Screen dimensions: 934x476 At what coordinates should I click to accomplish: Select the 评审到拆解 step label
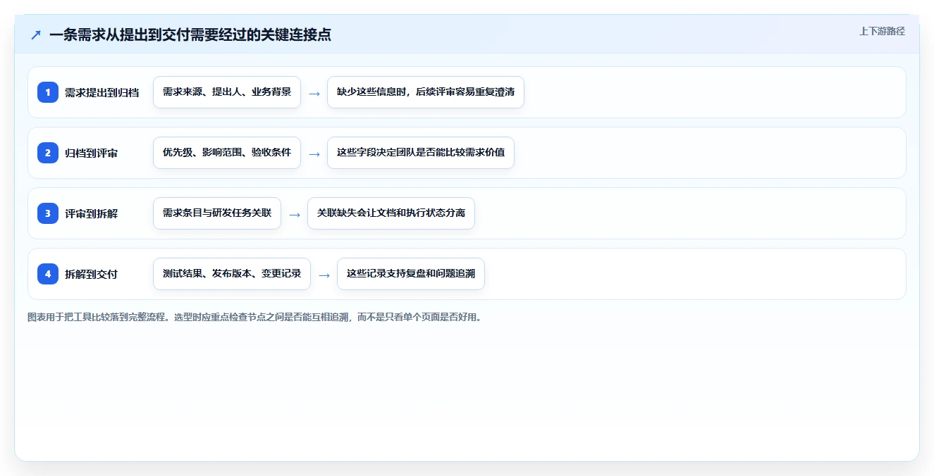click(91, 213)
